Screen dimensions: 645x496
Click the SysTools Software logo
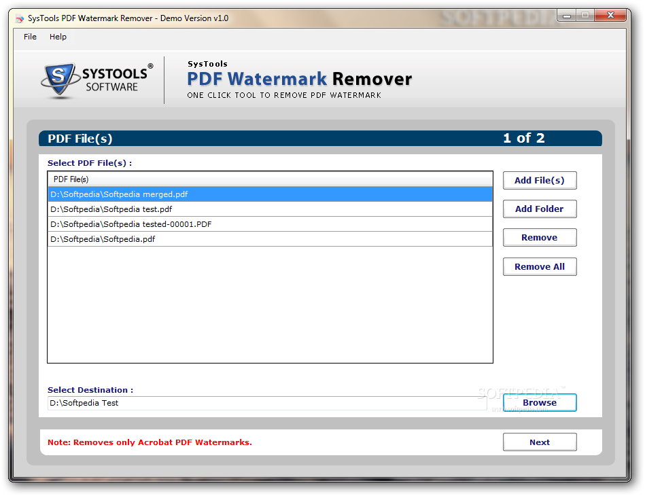coord(97,80)
